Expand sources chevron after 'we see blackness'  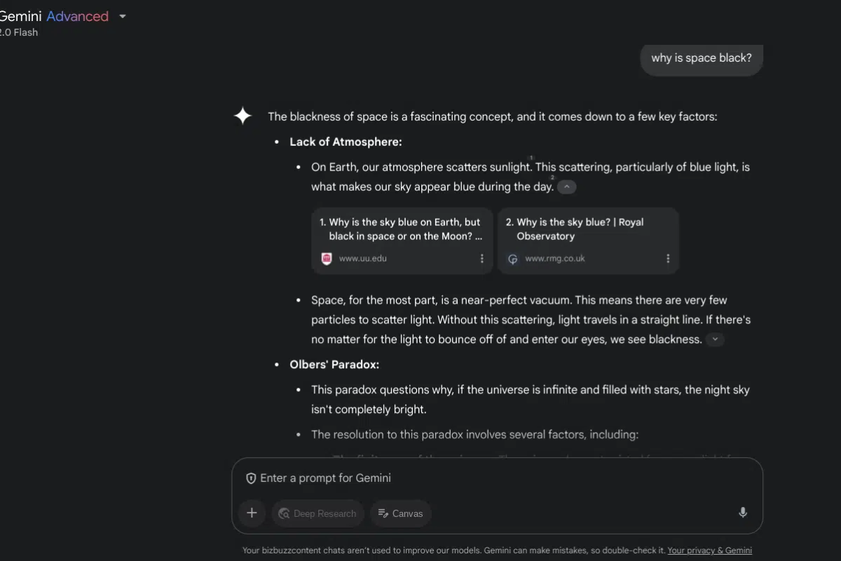click(x=714, y=339)
